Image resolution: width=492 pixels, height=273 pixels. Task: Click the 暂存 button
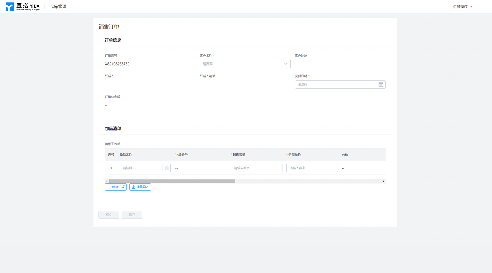[132, 215]
